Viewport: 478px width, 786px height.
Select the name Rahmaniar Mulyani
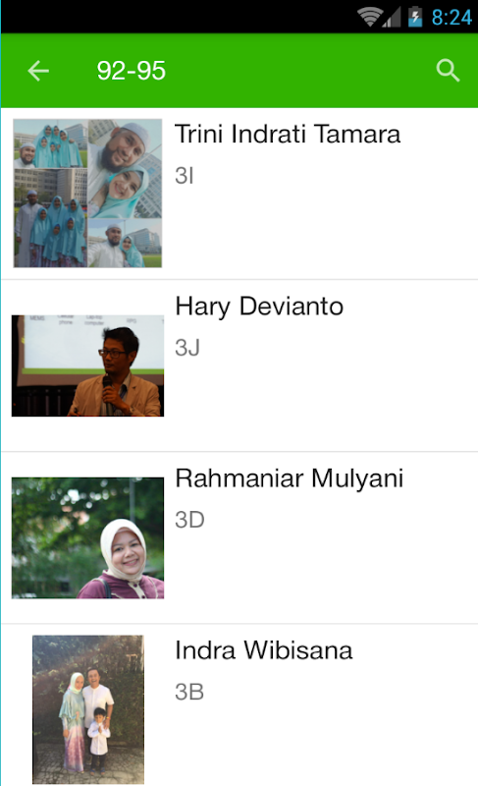(290, 478)
